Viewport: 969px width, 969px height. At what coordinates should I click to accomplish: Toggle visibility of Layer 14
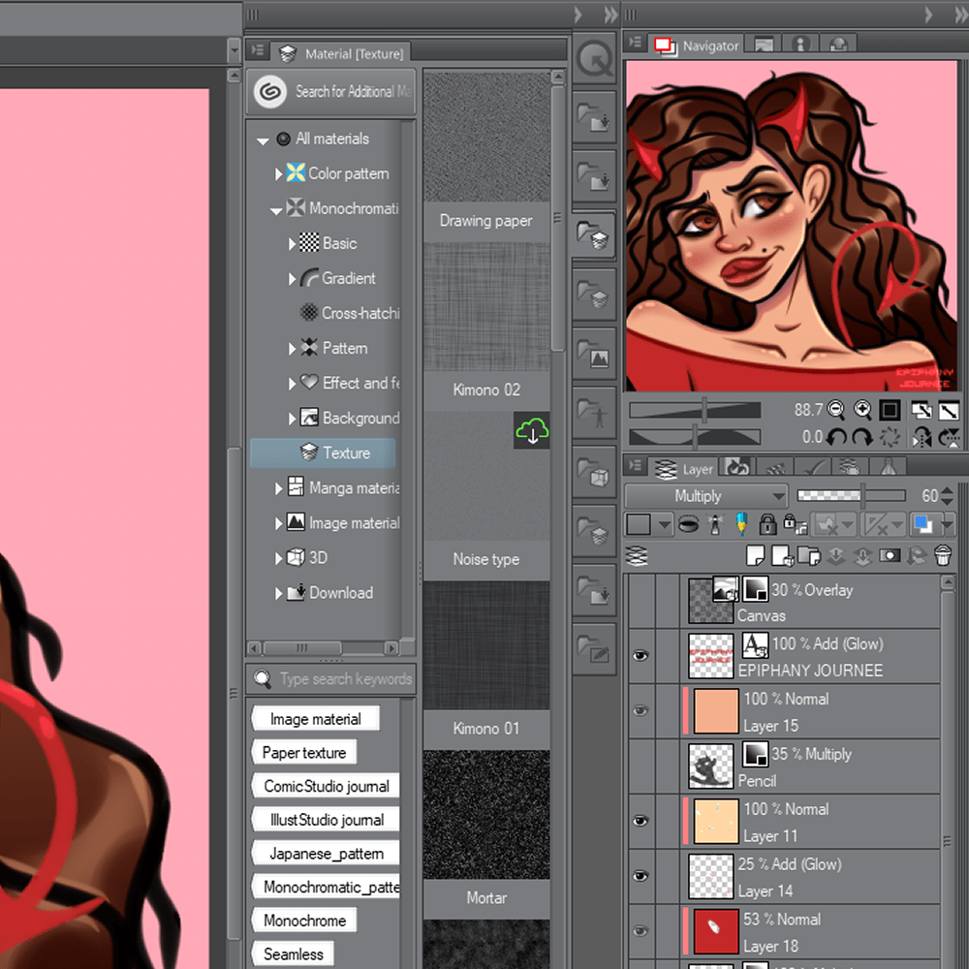640,876
